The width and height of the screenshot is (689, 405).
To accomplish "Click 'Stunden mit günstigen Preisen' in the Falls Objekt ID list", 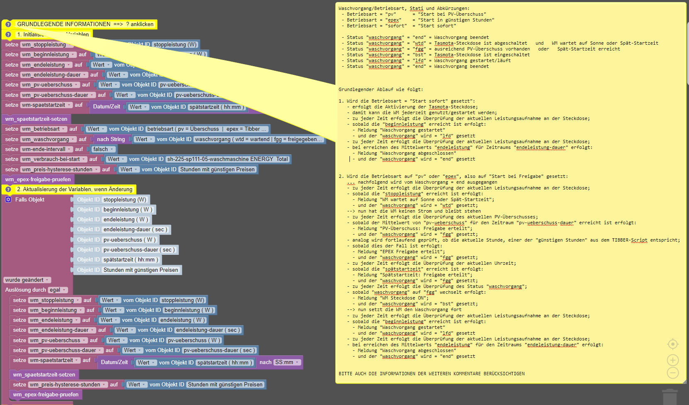I will coord(141,270).
